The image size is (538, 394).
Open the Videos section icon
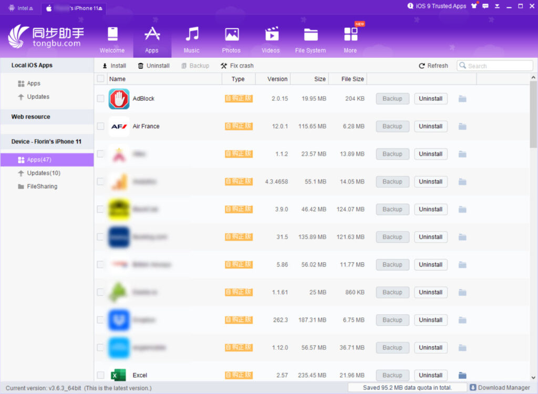coord(271,35)
